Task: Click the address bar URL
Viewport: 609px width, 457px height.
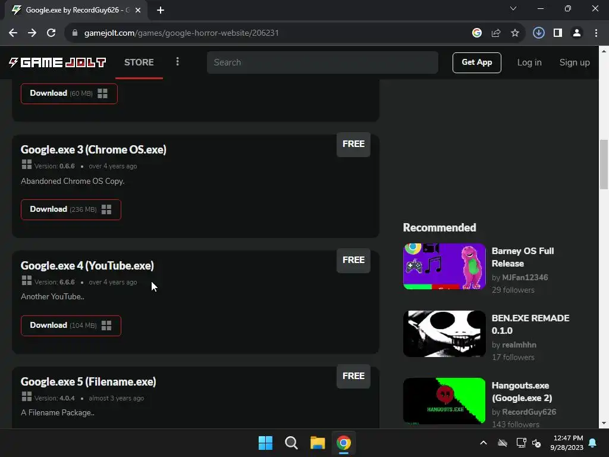Action: tap(181, 33)
